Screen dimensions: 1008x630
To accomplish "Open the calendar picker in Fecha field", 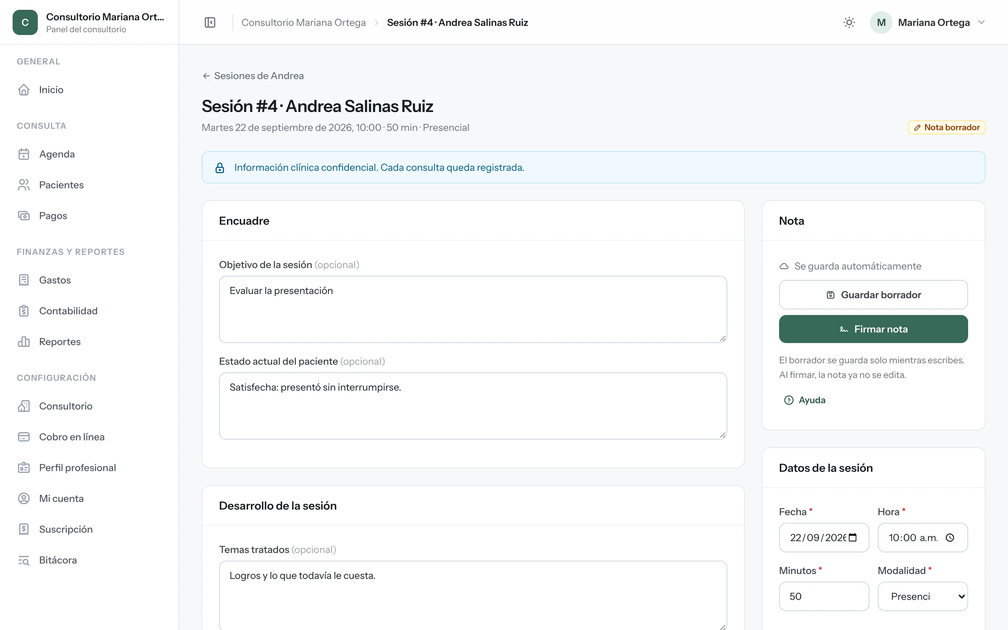I will tap(853, 538).
